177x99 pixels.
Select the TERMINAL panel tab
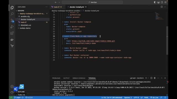(92, 78)
